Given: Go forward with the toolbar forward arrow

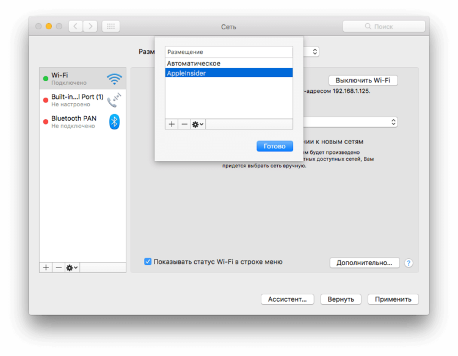Looking at the screenshot, I should 90,26.
